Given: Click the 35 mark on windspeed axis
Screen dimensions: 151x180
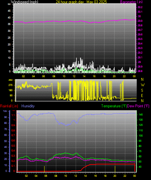Looking at the screenshot, I should click(x=9, y=24).
